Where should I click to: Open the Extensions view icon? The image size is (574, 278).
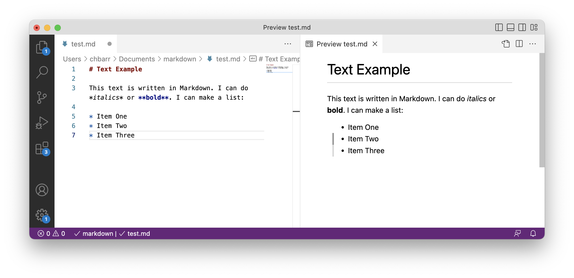pyautogui.click(x=42, y=148)
